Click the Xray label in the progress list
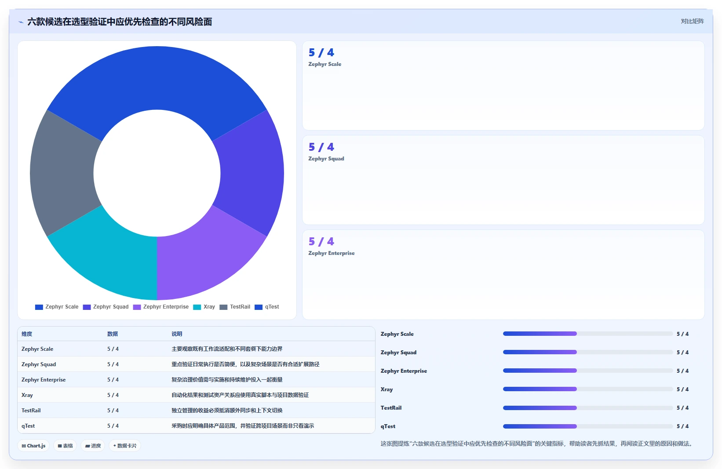722x469 pixels. coord(387,389)
